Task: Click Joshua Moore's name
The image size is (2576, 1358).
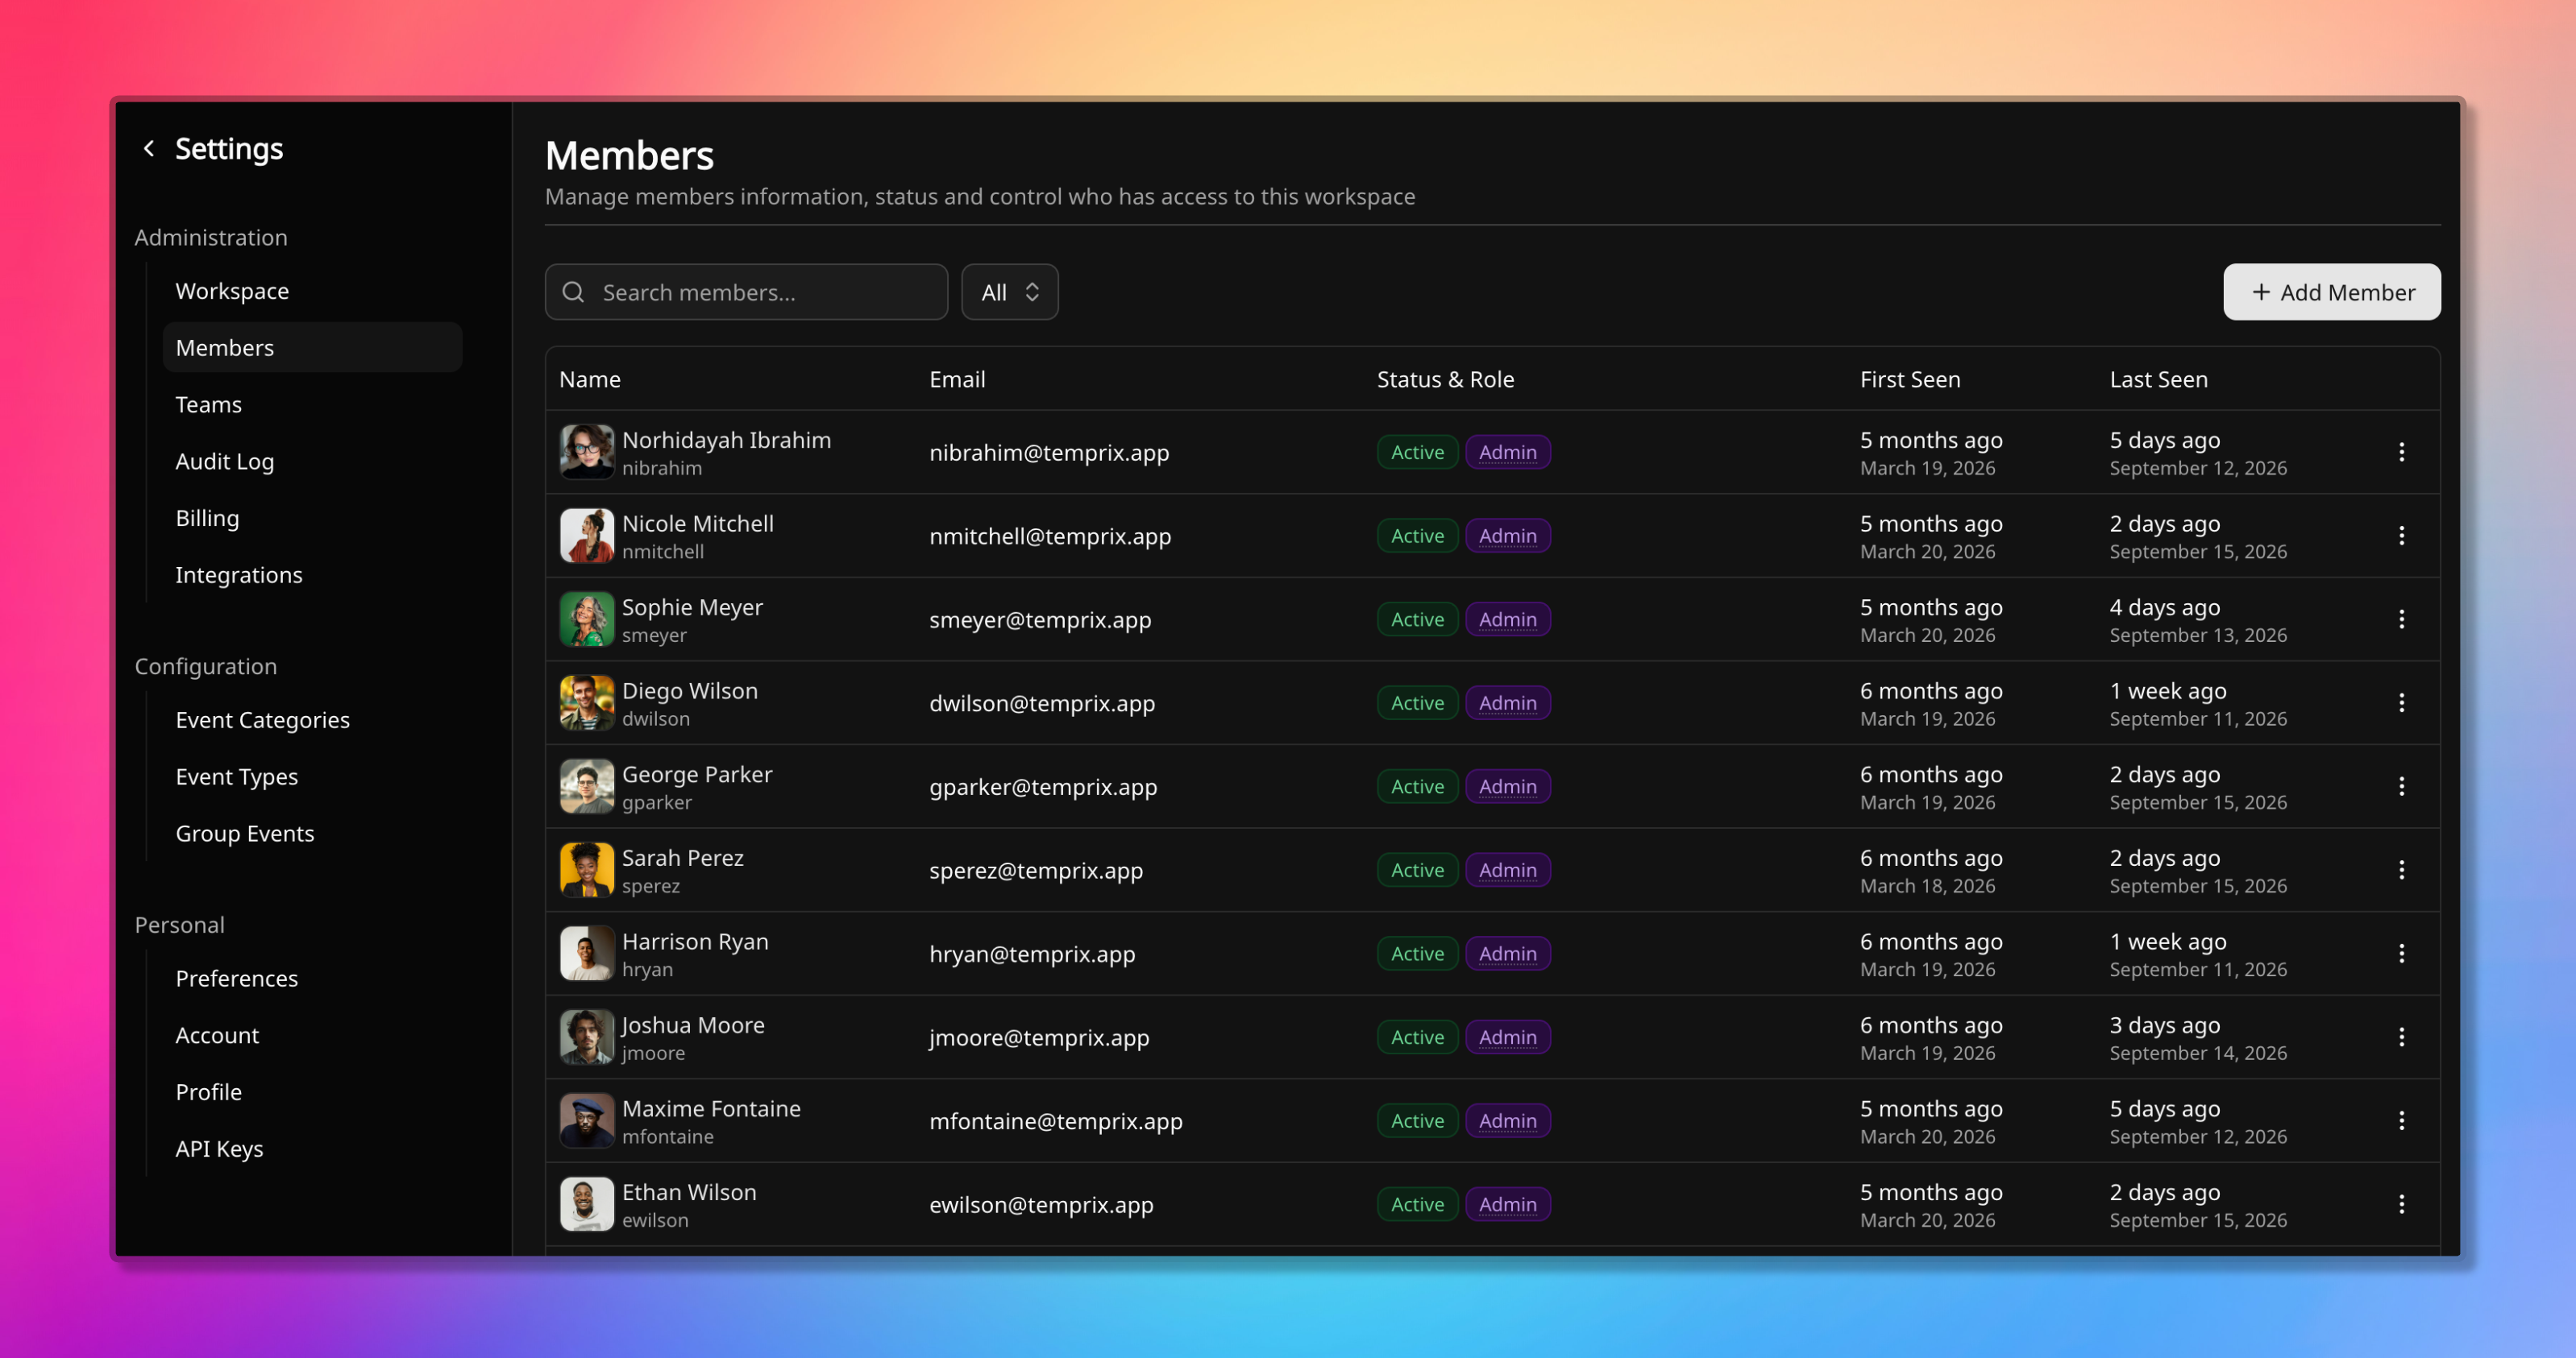Action: [693, 1025]
